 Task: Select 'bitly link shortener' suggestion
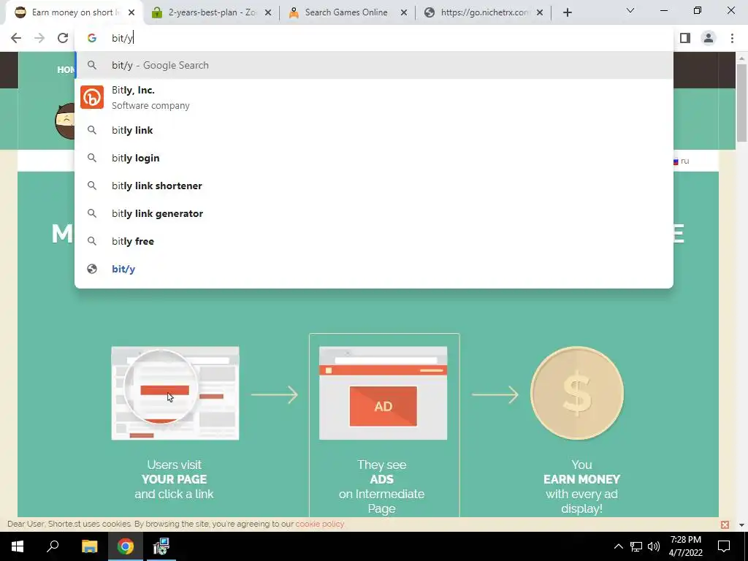pyautogui.click(x=374, y=186)
